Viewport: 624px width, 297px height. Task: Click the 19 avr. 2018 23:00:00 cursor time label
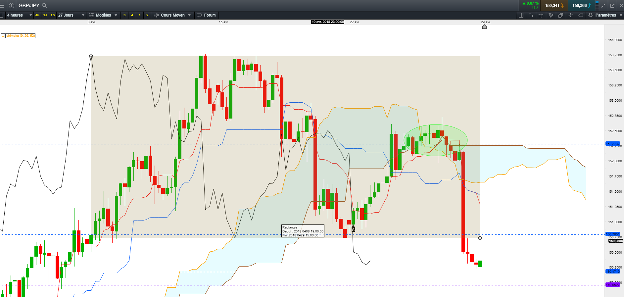328,22
